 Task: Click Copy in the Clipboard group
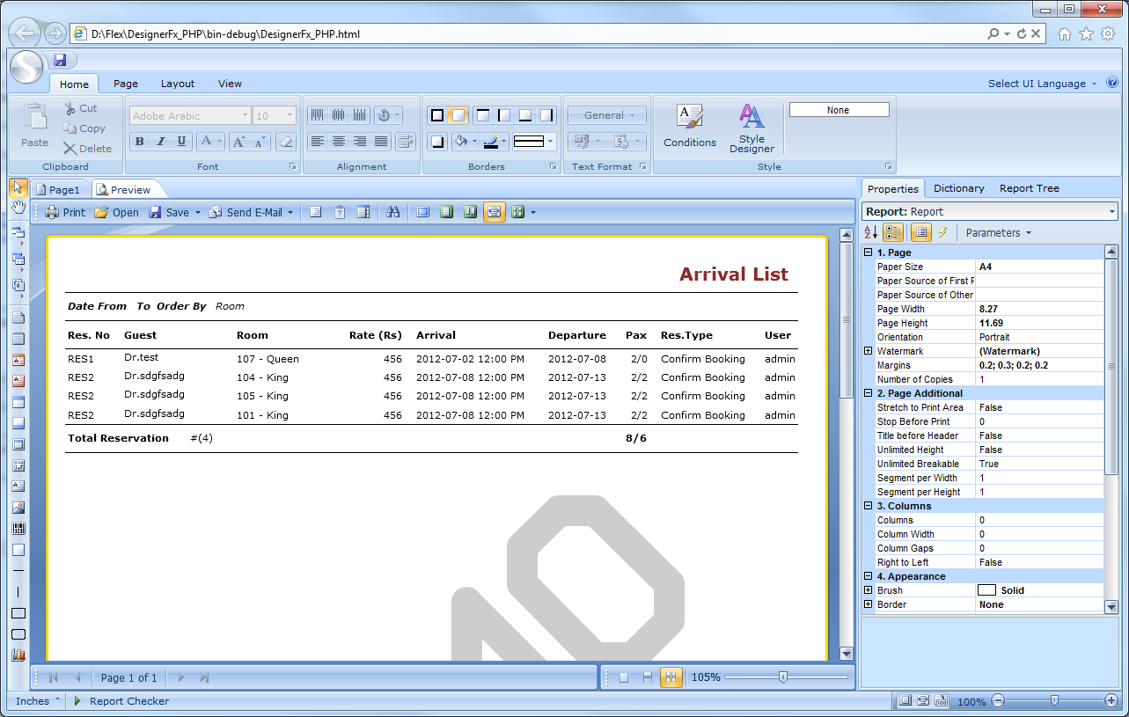[84, 128]
